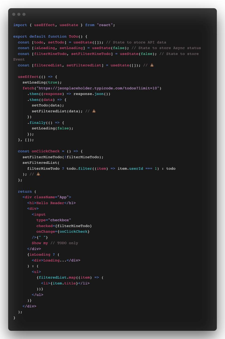This screenshot has height=339, width=225.
Task: Click the middle gray window dot
Action: click(x=19, y=14)
